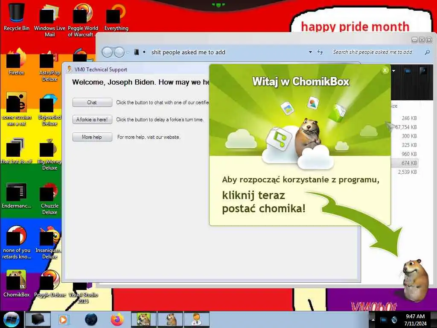Screen dimensions: 437x328
Task: Open black folder icon on taskbar
Action: tap(38, 319)
